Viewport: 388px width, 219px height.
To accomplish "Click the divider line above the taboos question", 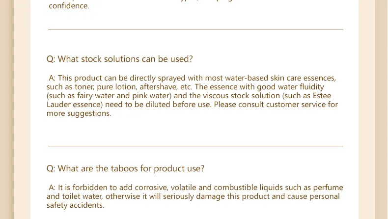I will (x=195, y=146).
